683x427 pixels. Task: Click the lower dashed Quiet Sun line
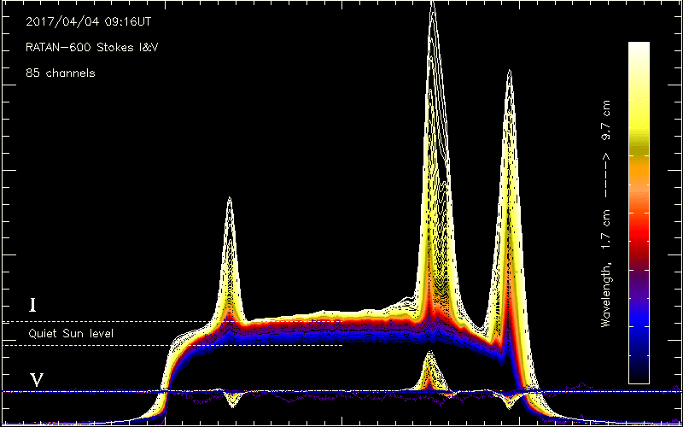click(172, 345)
